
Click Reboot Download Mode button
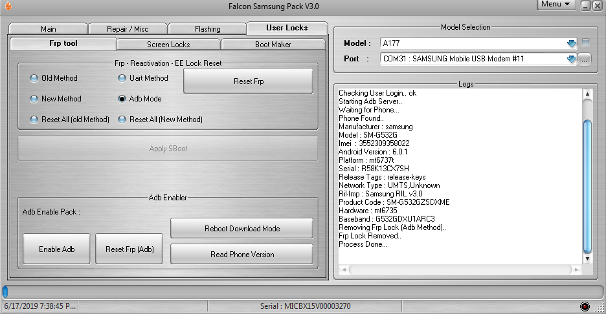[x=242, y=228]
